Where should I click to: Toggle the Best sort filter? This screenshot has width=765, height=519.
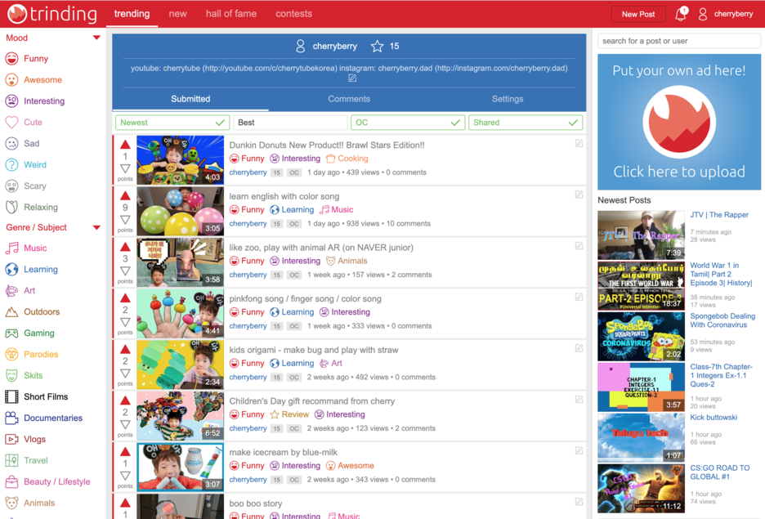pyautogui.click(x=290, y=123)
